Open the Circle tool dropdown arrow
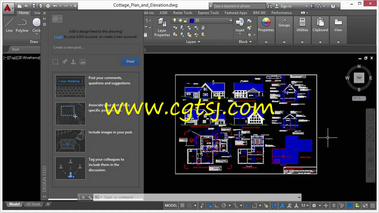Image resolution: width=379 pixels, height=213 pixels. click(36, 34)
